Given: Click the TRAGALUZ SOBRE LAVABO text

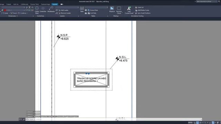Looking at the screenshot, I should 92,79.
